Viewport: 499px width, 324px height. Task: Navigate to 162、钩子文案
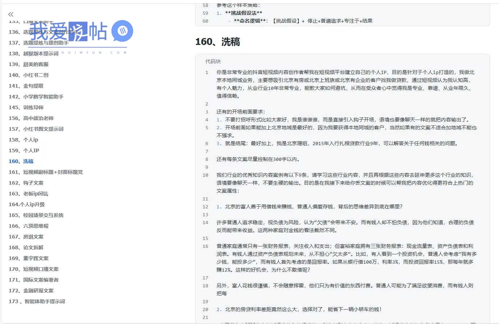pyautogui.click(x=26, y=183)
